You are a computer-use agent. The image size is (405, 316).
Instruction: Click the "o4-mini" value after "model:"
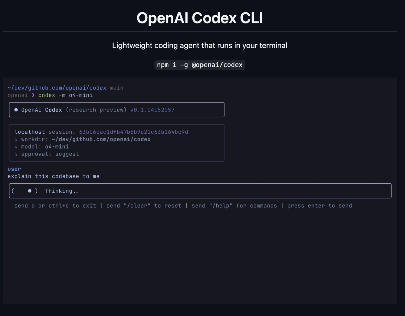point(57,147)
